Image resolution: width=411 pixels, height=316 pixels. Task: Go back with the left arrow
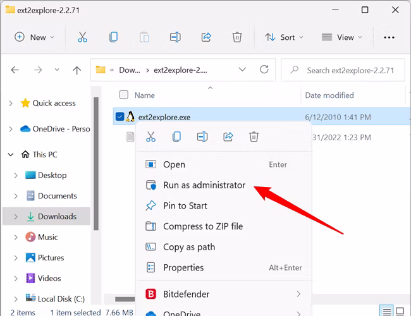15,70
